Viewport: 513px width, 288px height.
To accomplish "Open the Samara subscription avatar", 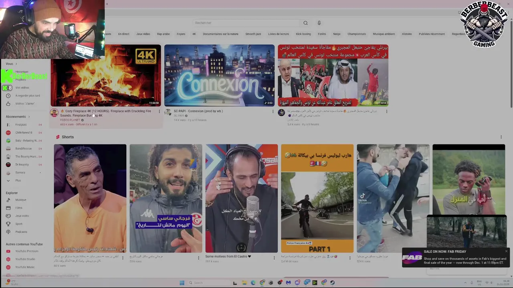I will [x=8, y=173].
